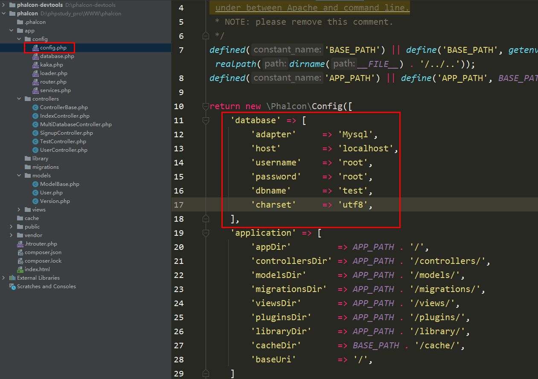Viewport: 538px width, 379px height.
Task: Select MultiDatabaseController.php in tree
Action: pos(76,124)
